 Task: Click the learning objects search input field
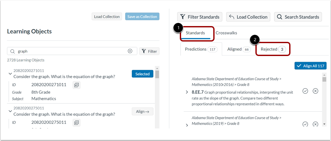pos(71,51)
